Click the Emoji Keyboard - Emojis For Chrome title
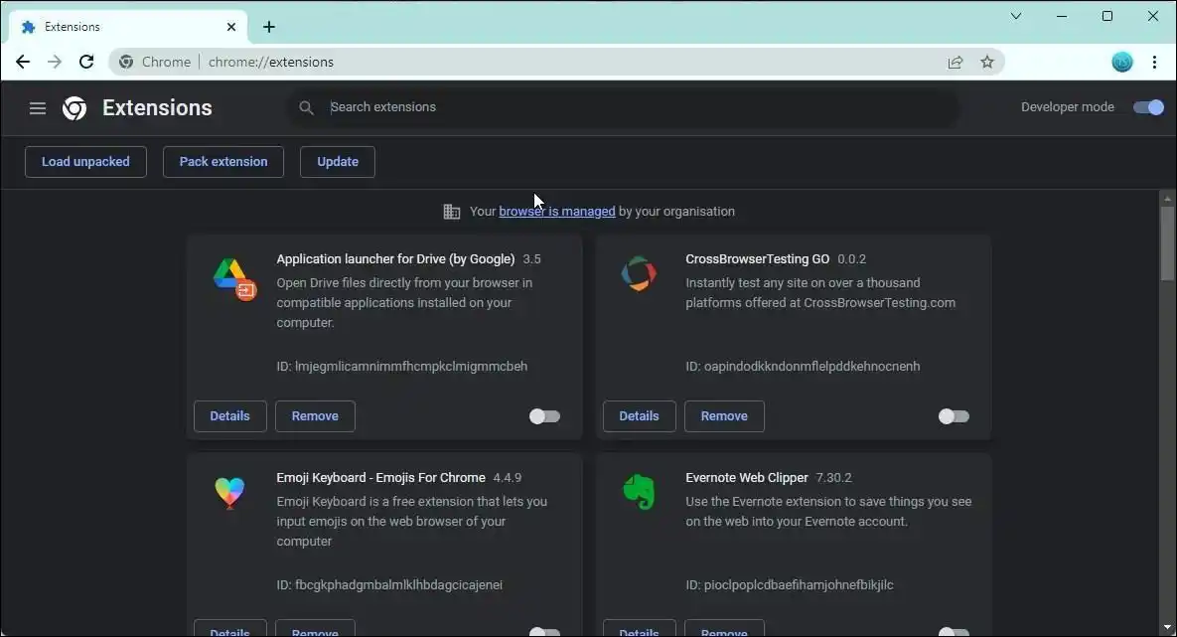This screenshot has width=1177, height=637. coord(380,478)
